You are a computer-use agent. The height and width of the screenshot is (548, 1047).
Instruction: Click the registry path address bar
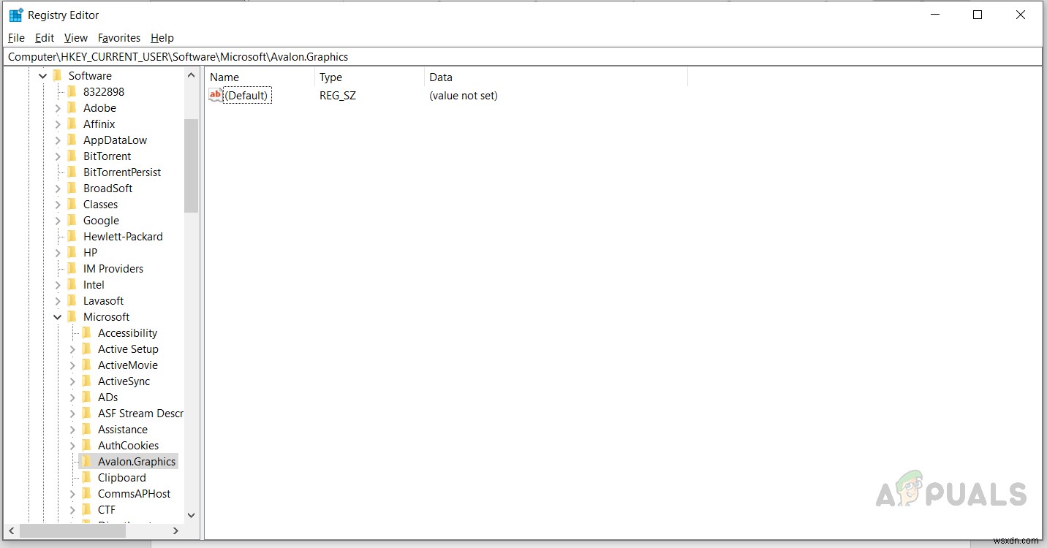pos(523,56)
